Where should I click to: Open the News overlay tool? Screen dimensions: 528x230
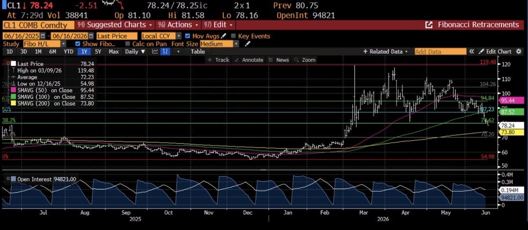click(x=279, y=60)
